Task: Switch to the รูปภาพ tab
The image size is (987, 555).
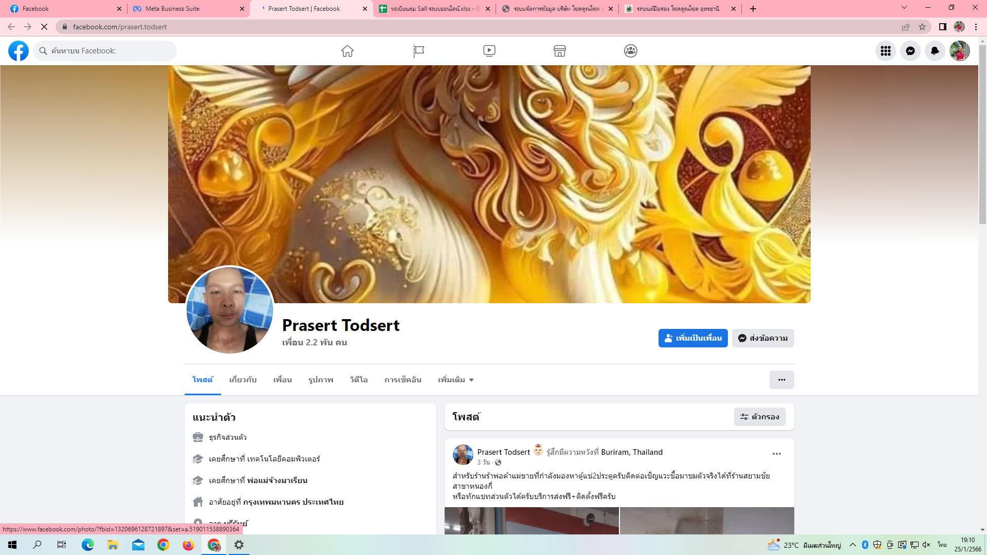Action: [321, 380]
